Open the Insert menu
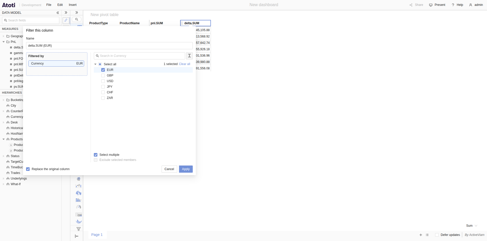This screenshot has height=241, width=487. (73, 5)
